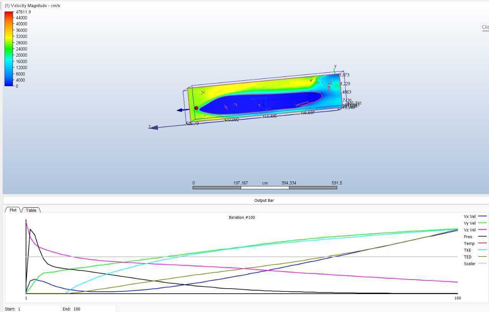Click the End iteration input field
This screenshot has height=312, width=489.
pyautogui.click(x=94, y=309)
